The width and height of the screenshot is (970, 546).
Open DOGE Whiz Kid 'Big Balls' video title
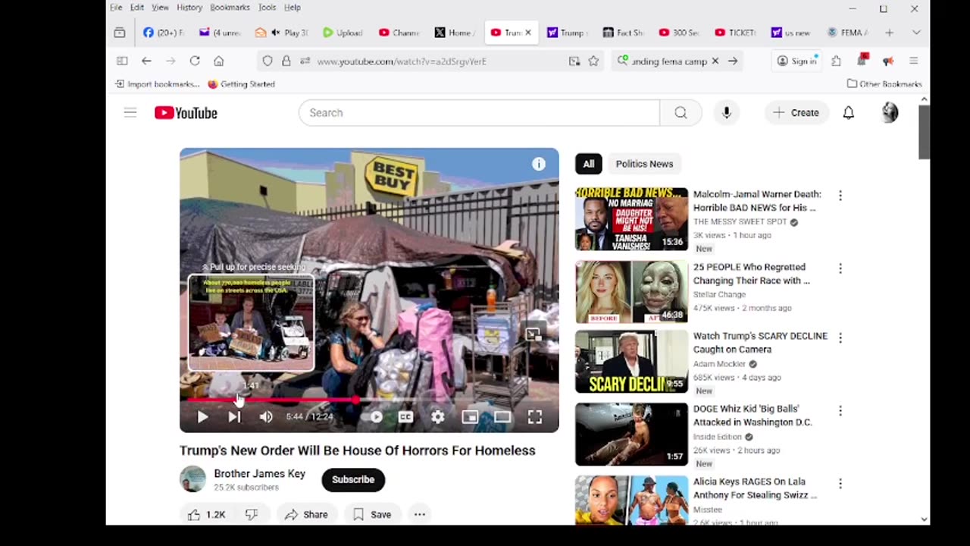click(x=753, y=416)
